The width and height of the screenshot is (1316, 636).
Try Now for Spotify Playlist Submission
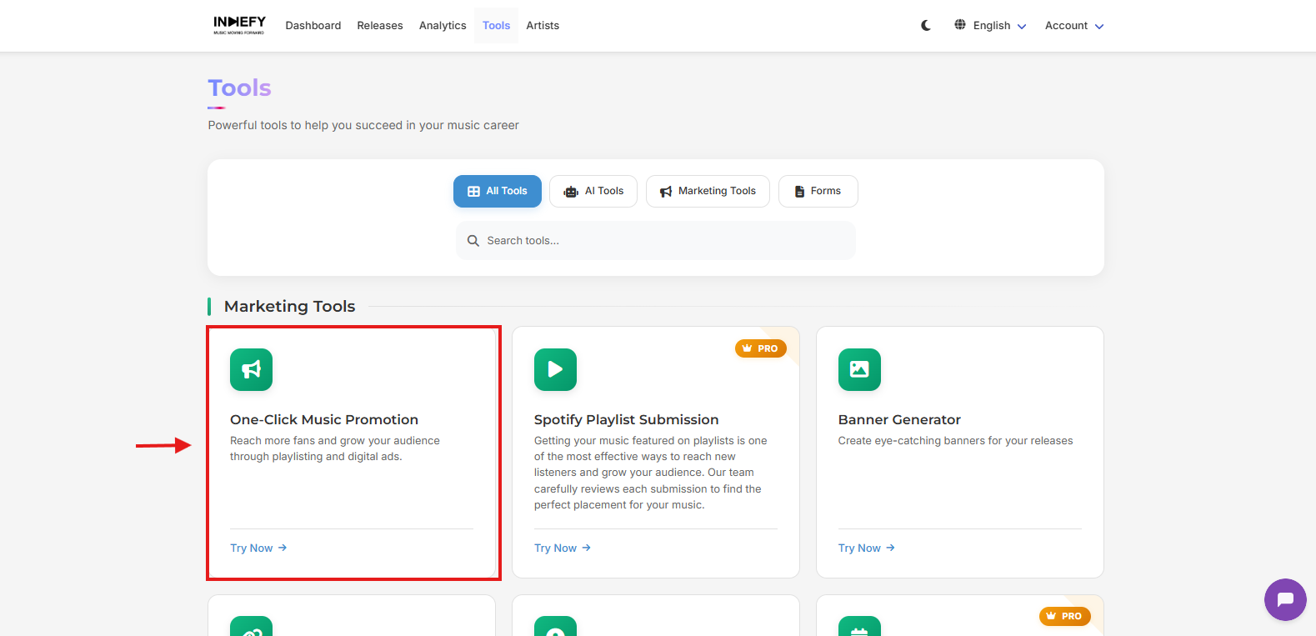(x=563, y=548)
